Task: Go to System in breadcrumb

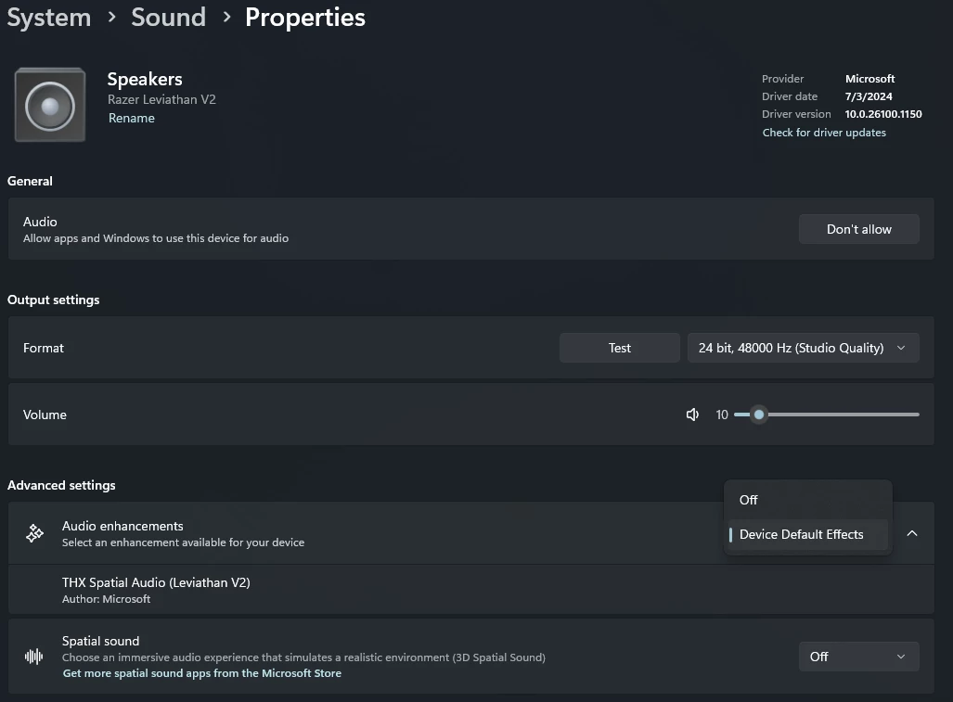Action: [x=48, y=17]
